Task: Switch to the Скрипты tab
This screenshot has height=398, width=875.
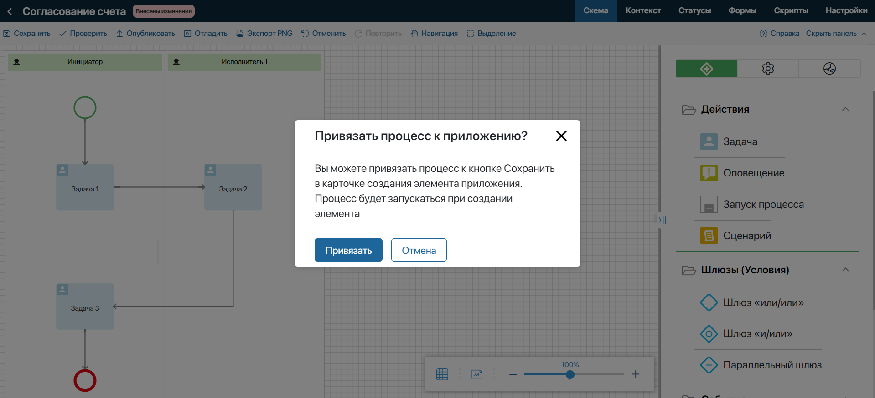Action: [x=791, y=11]
